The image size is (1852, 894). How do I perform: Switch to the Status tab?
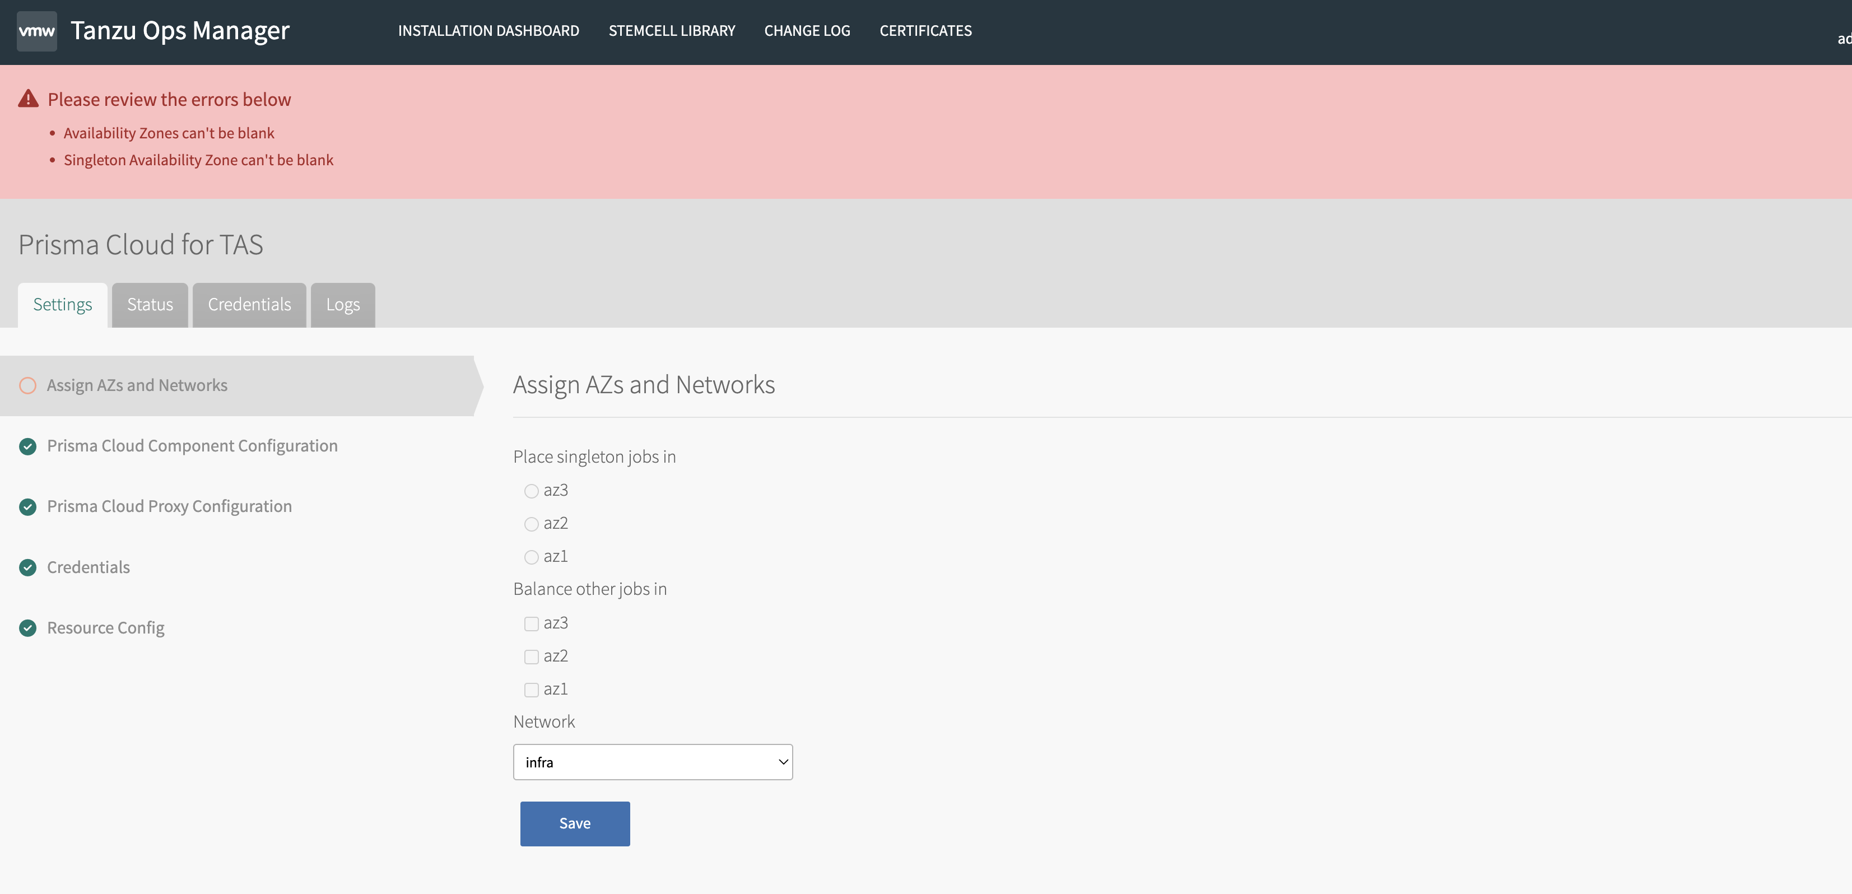pyautogui.click(x=150, y=305)
